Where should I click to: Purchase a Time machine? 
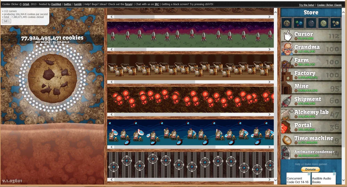click(311, 140)
